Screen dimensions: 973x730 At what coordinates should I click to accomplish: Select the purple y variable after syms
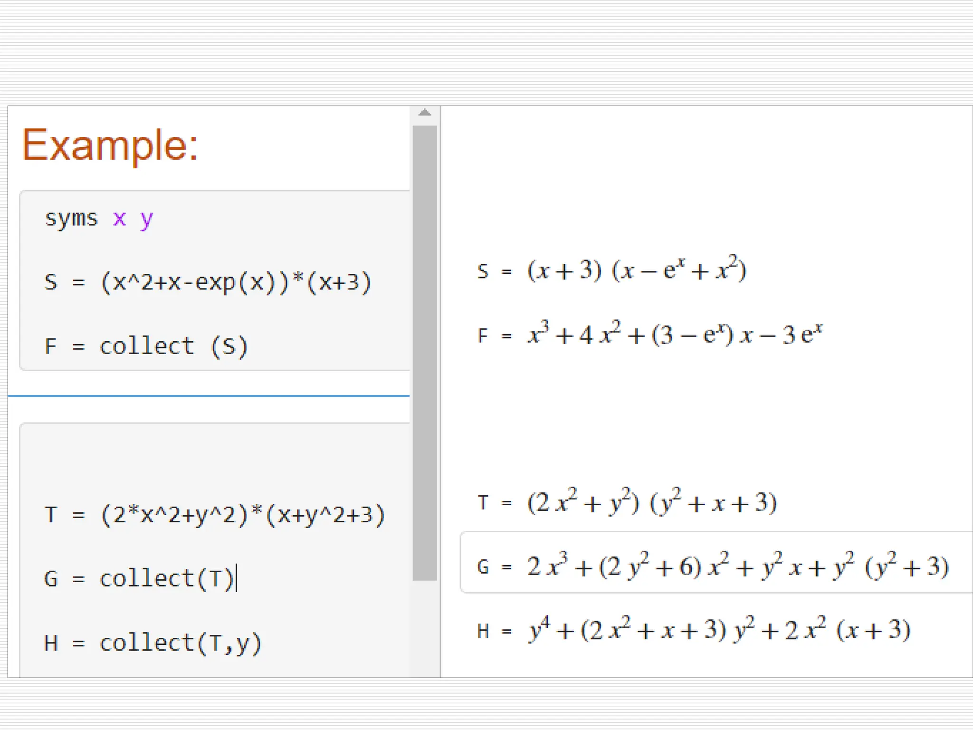(146, 220)
